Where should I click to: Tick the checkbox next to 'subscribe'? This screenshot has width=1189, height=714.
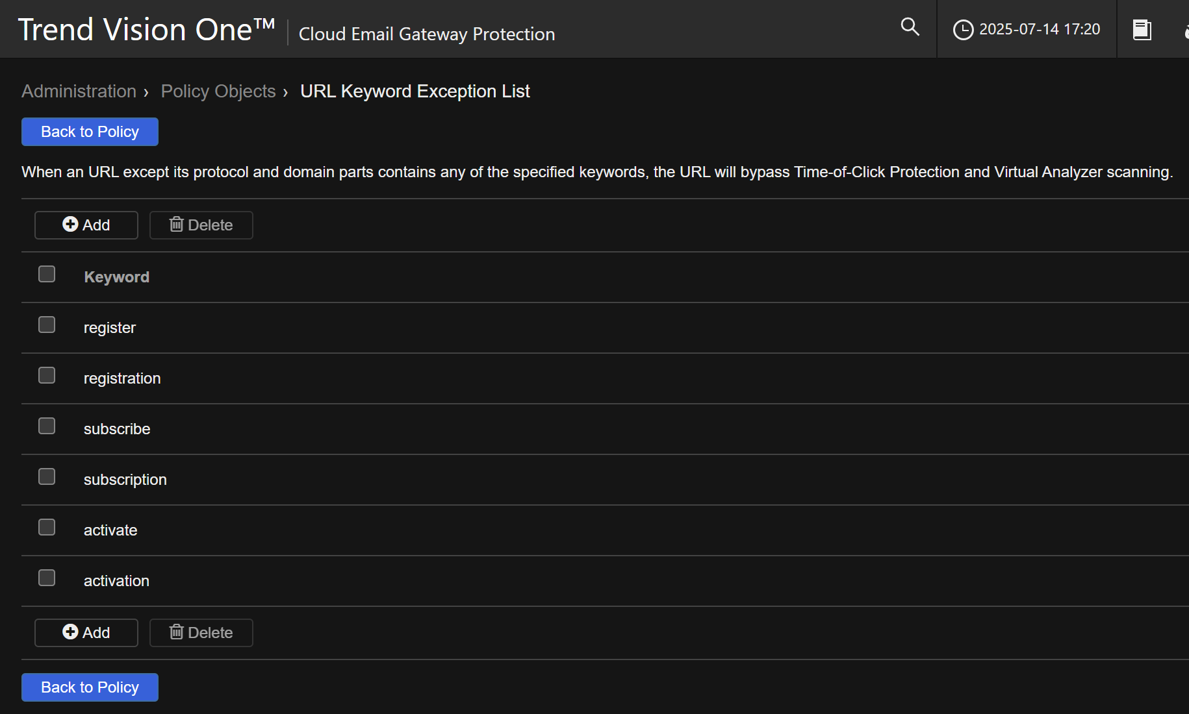(x=47, y=426)
